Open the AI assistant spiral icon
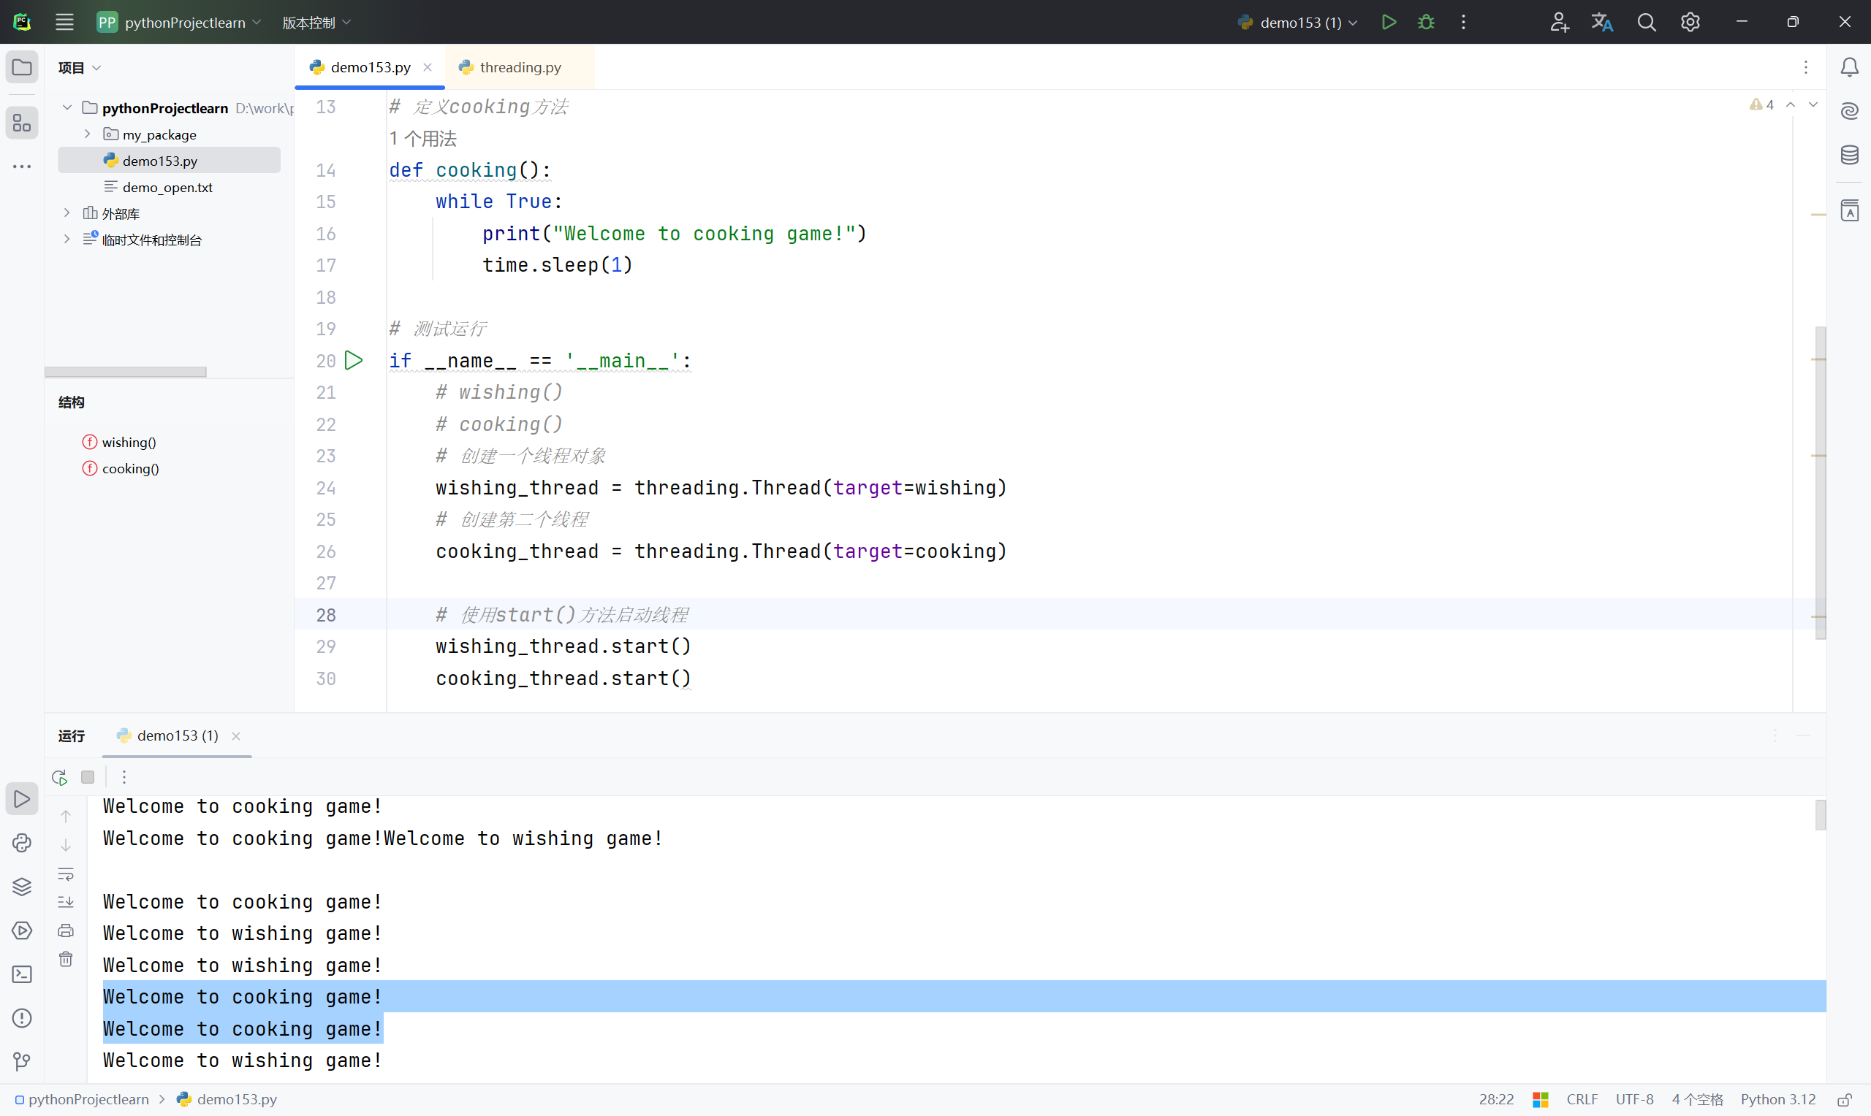 (x=1849, y=111)
